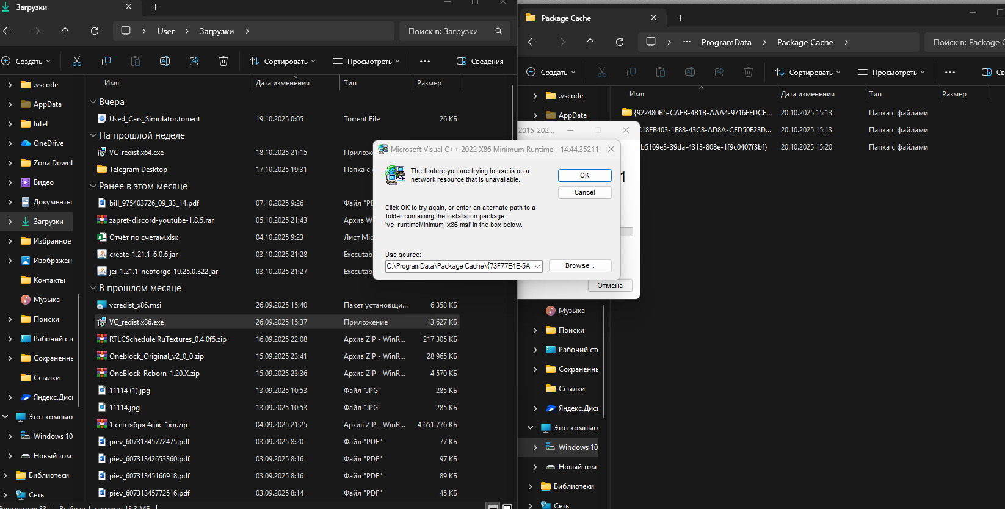Go up one level in the Package Cache window
1005x509 pixels.
pos(590,42)
